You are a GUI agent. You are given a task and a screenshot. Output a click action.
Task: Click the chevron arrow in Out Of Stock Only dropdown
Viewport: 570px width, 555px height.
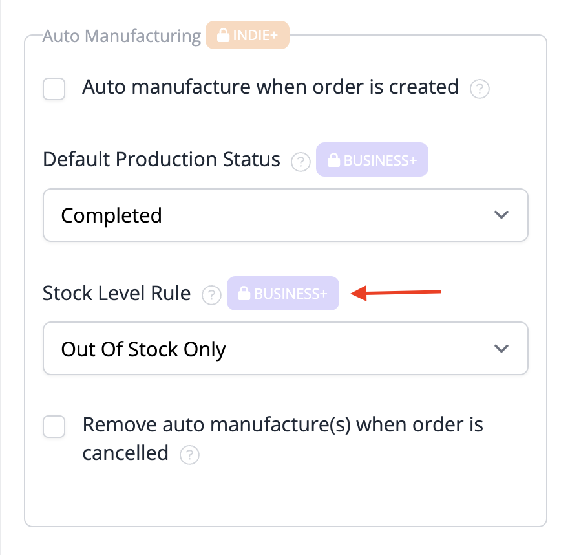tap(501, 349)
